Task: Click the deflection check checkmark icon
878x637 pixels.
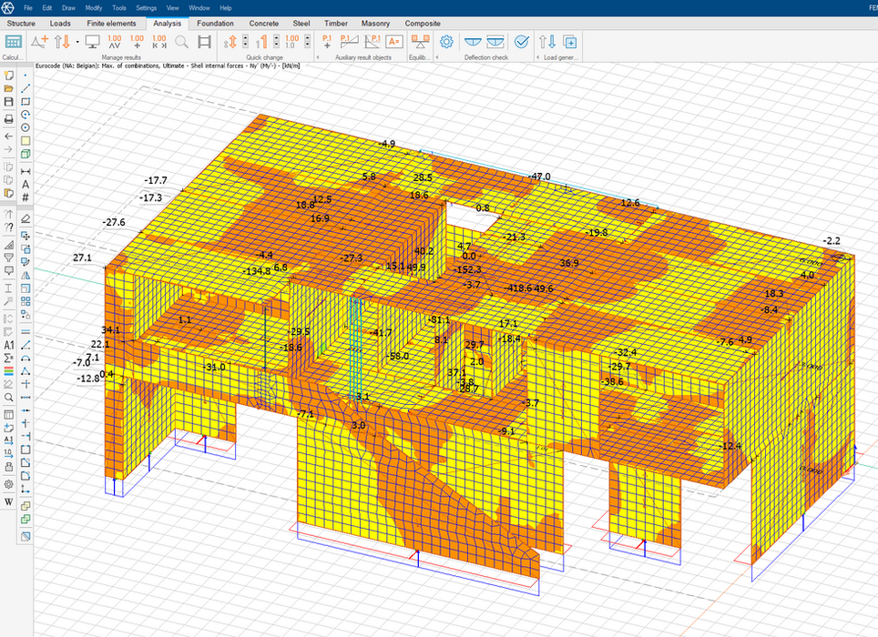Action: (x=522, y=41)
